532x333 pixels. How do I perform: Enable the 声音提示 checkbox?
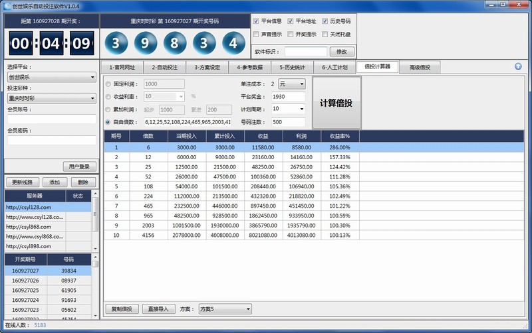tap(257, 34)
